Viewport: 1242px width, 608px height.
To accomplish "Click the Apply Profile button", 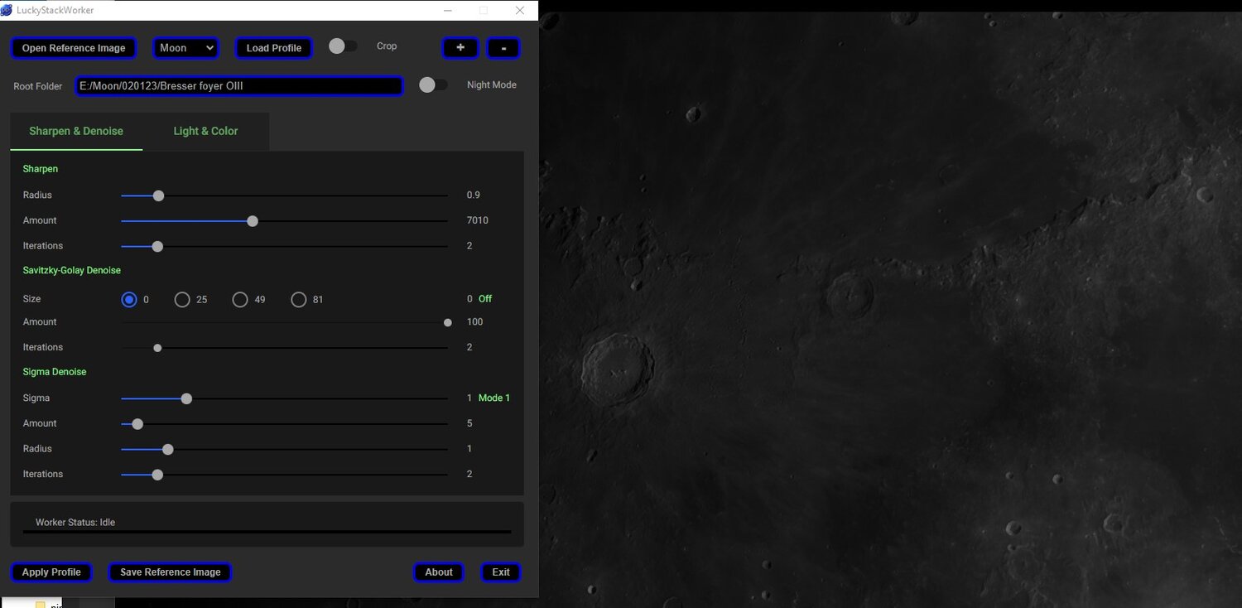I will click(x=51, y=572).
